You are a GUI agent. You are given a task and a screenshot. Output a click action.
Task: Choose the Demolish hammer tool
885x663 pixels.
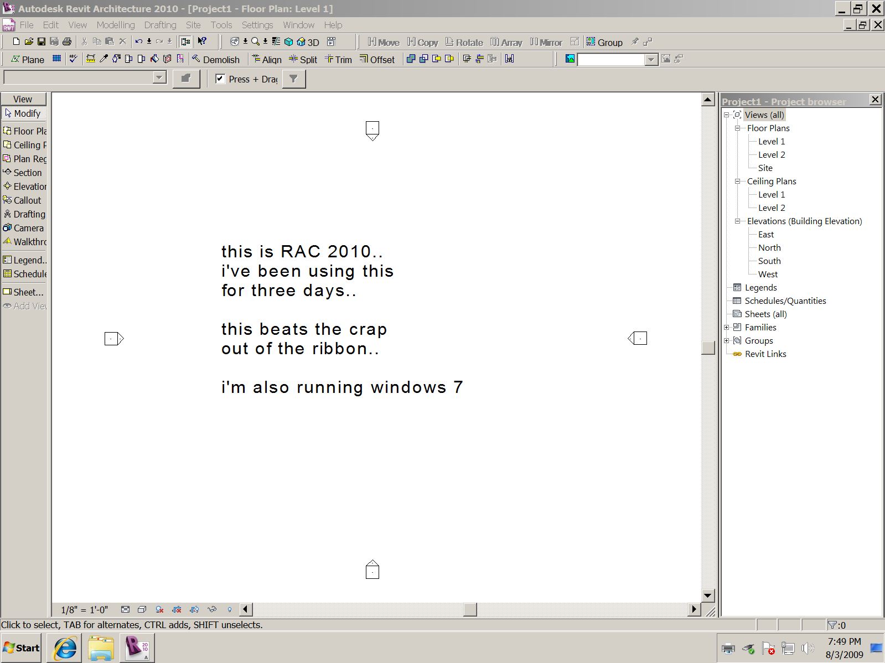pyautogui.click(x=216, y=59)
